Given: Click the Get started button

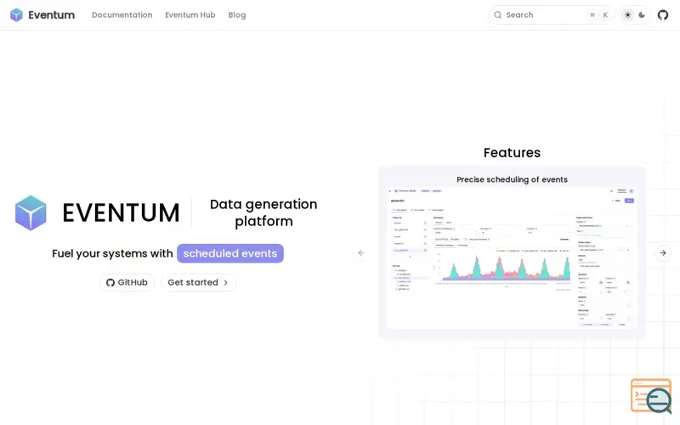Looking at the screenshot, I should click(199, 282).
